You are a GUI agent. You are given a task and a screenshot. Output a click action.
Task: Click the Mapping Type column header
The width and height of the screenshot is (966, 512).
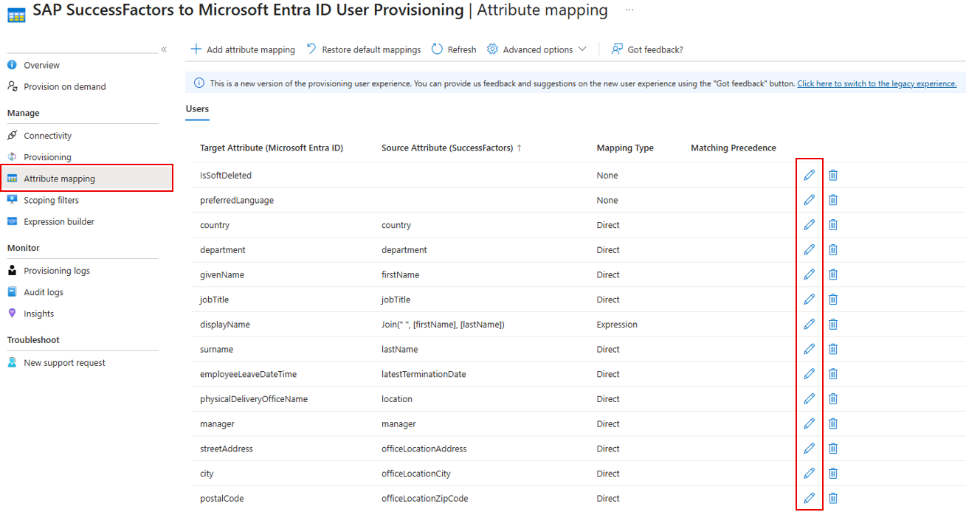coord(625,148)
